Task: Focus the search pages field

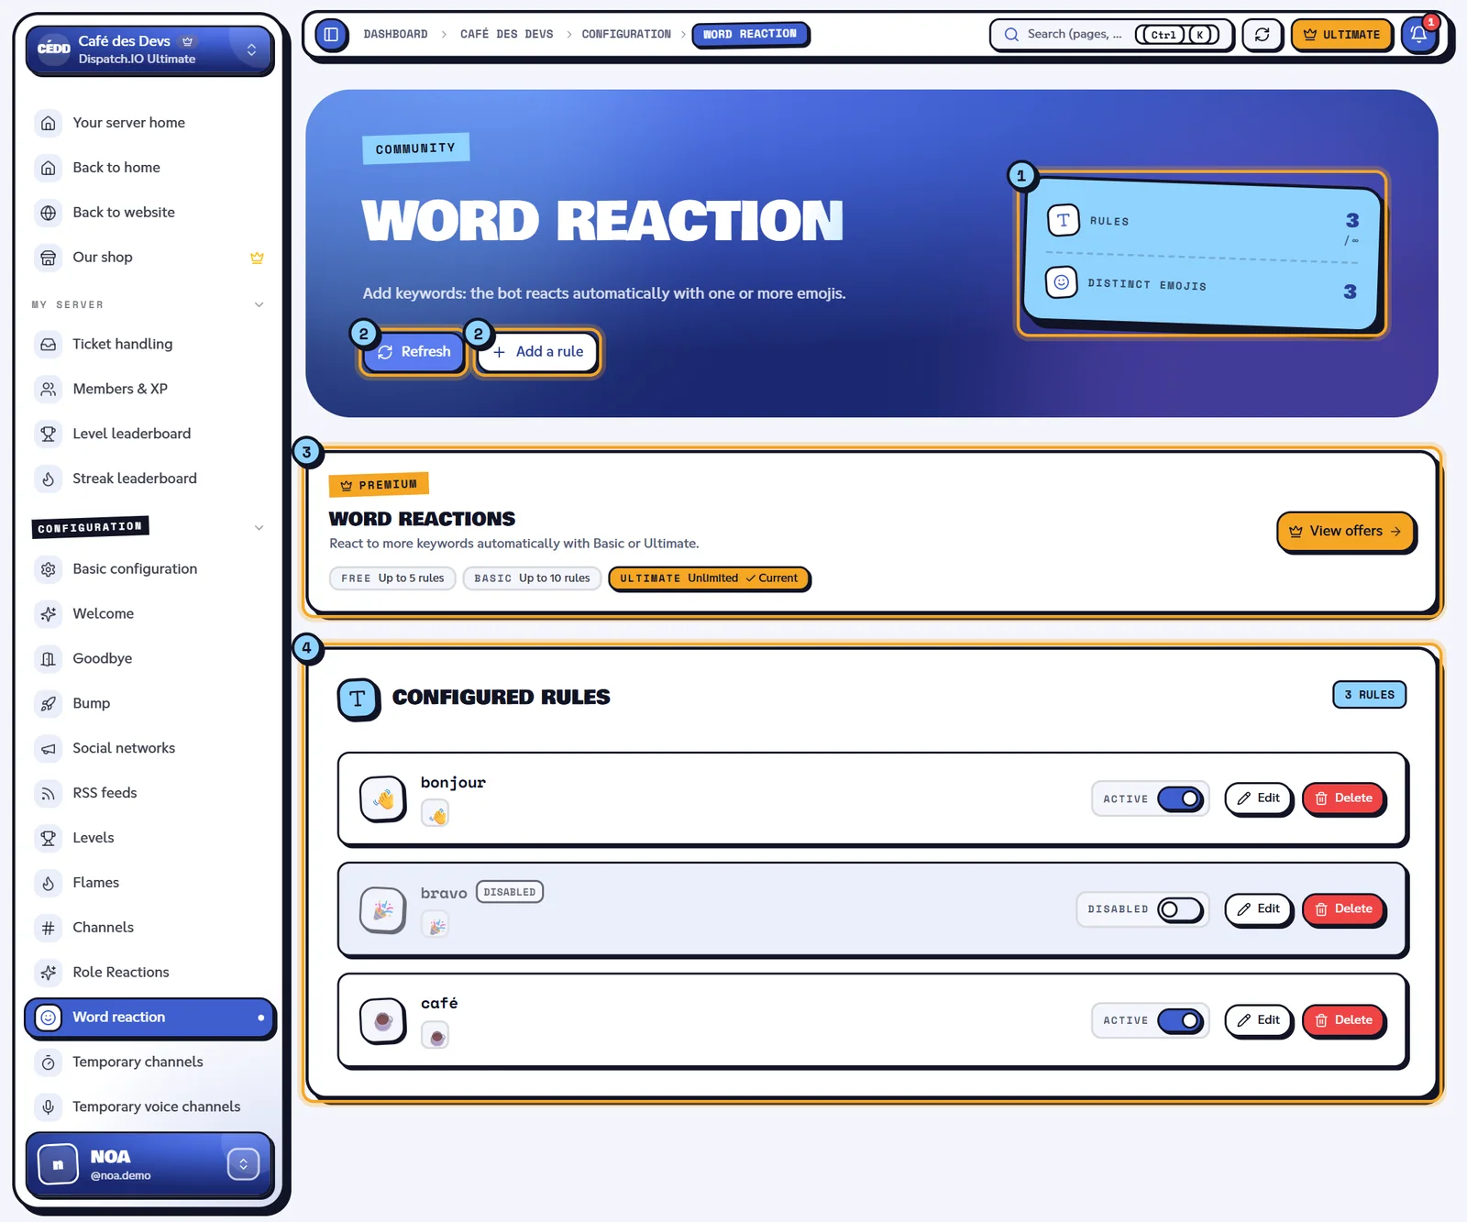Action: point(1111,35)
